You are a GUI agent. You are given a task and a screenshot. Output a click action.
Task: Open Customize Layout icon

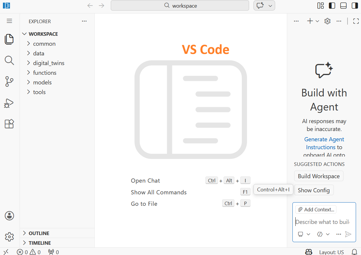[x=321, y=6]
